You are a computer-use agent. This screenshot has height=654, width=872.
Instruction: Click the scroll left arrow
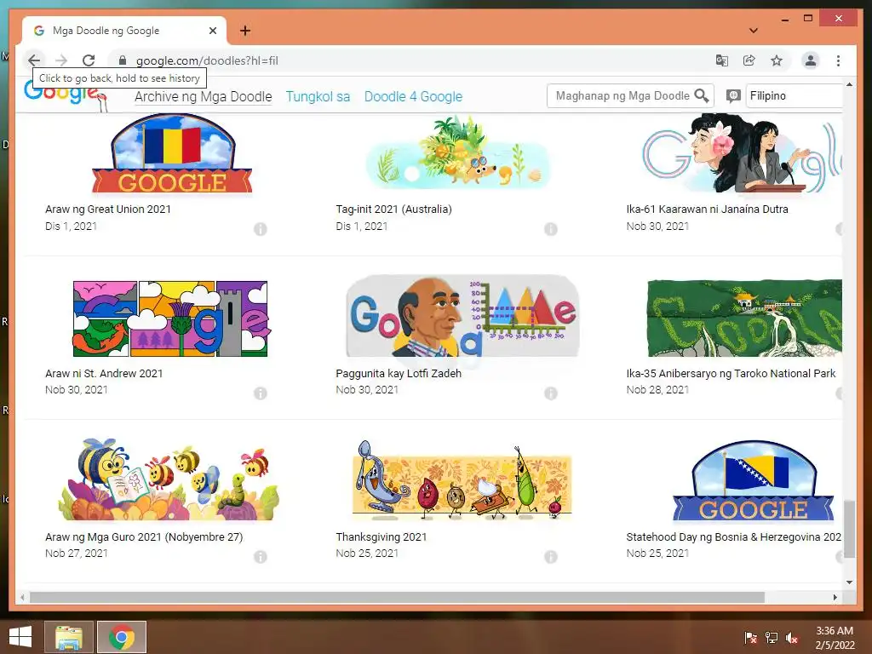coord(22,597)
